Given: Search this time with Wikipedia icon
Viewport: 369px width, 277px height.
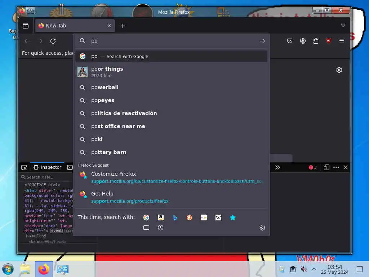Looking at the screenshot, I should (218, 217).
